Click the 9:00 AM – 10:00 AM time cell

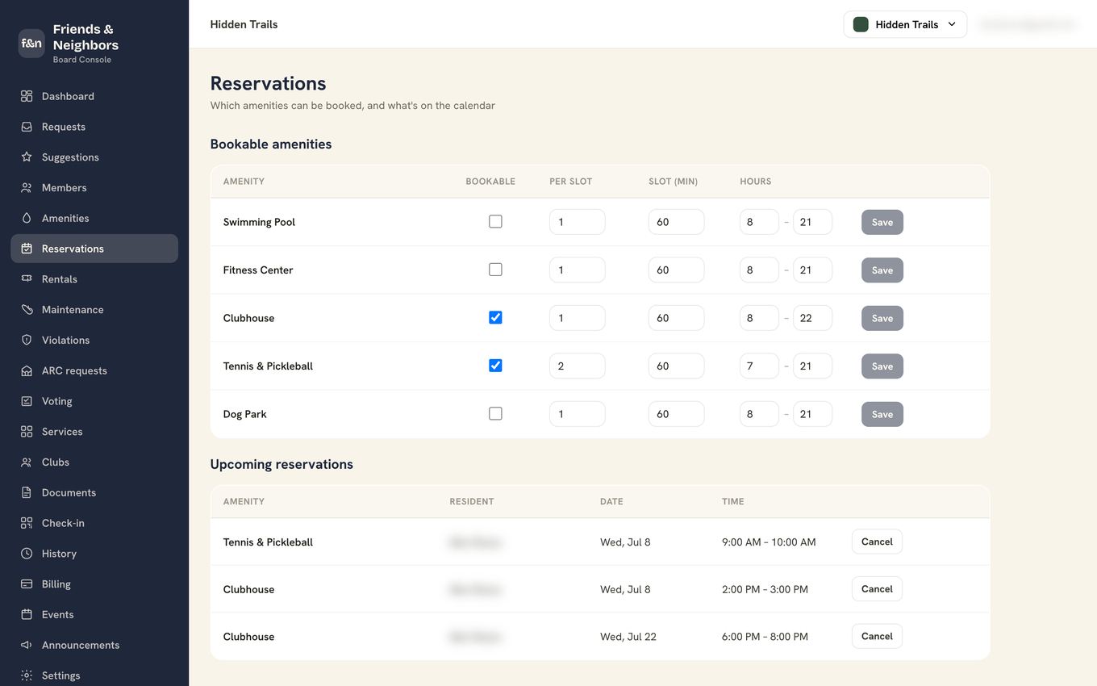point(769,542)
